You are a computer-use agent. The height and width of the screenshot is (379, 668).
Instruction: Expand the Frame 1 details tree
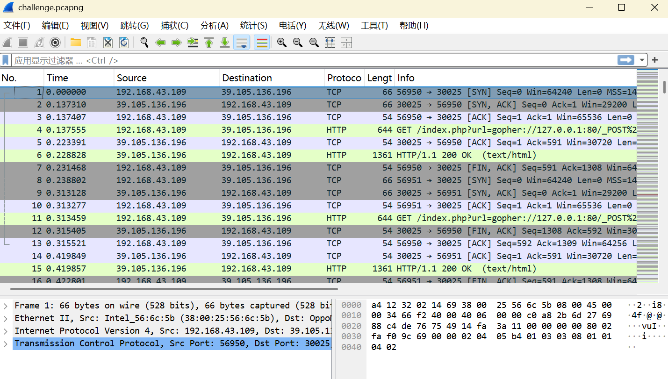[6, 306]
